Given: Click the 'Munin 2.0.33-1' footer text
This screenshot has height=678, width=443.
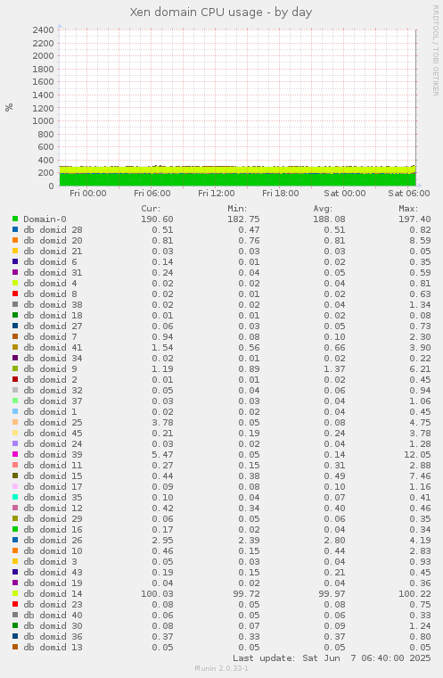Looking at the screenshot, I should tap(221, 668).
